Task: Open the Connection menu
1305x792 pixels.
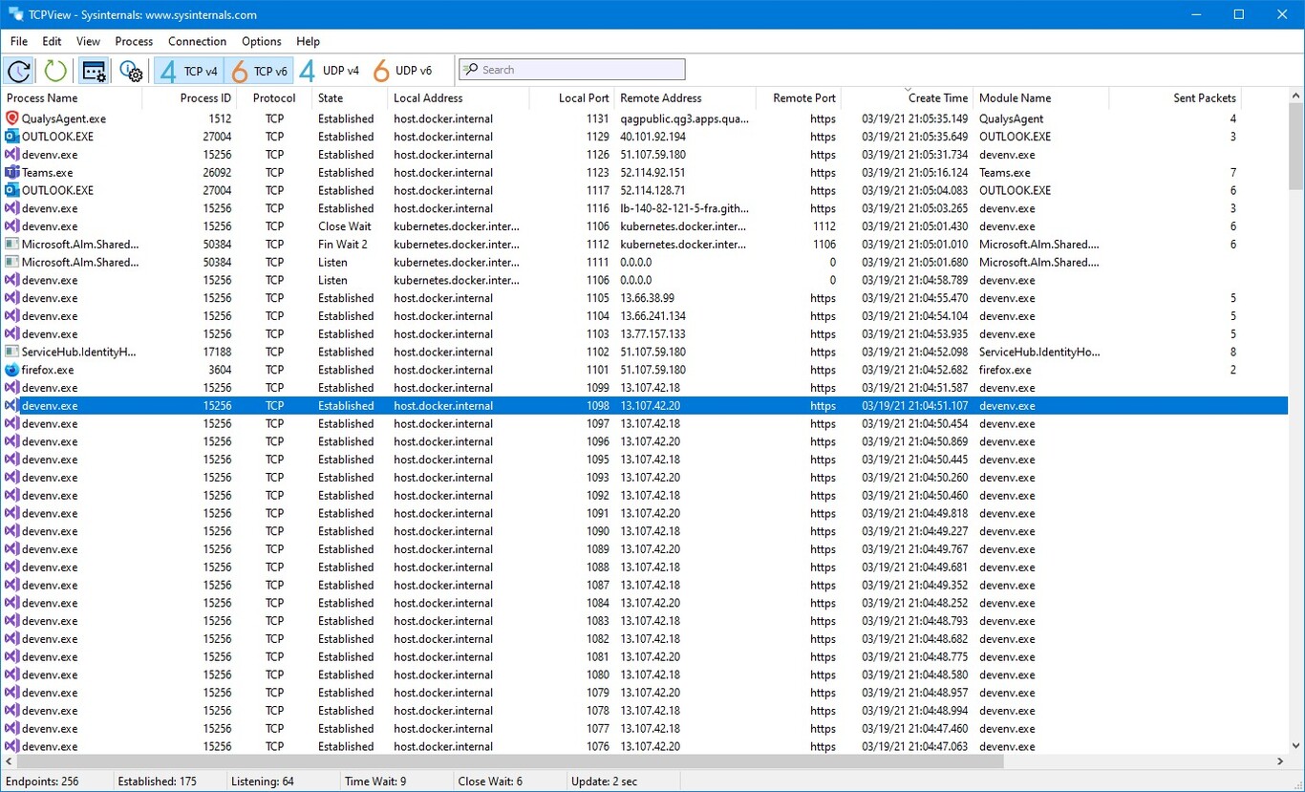Action: pos(197,41)
